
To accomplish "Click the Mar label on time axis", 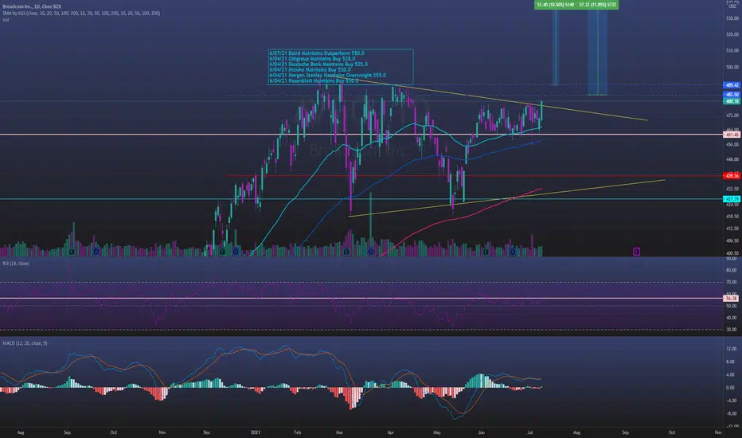I will 339,432.
